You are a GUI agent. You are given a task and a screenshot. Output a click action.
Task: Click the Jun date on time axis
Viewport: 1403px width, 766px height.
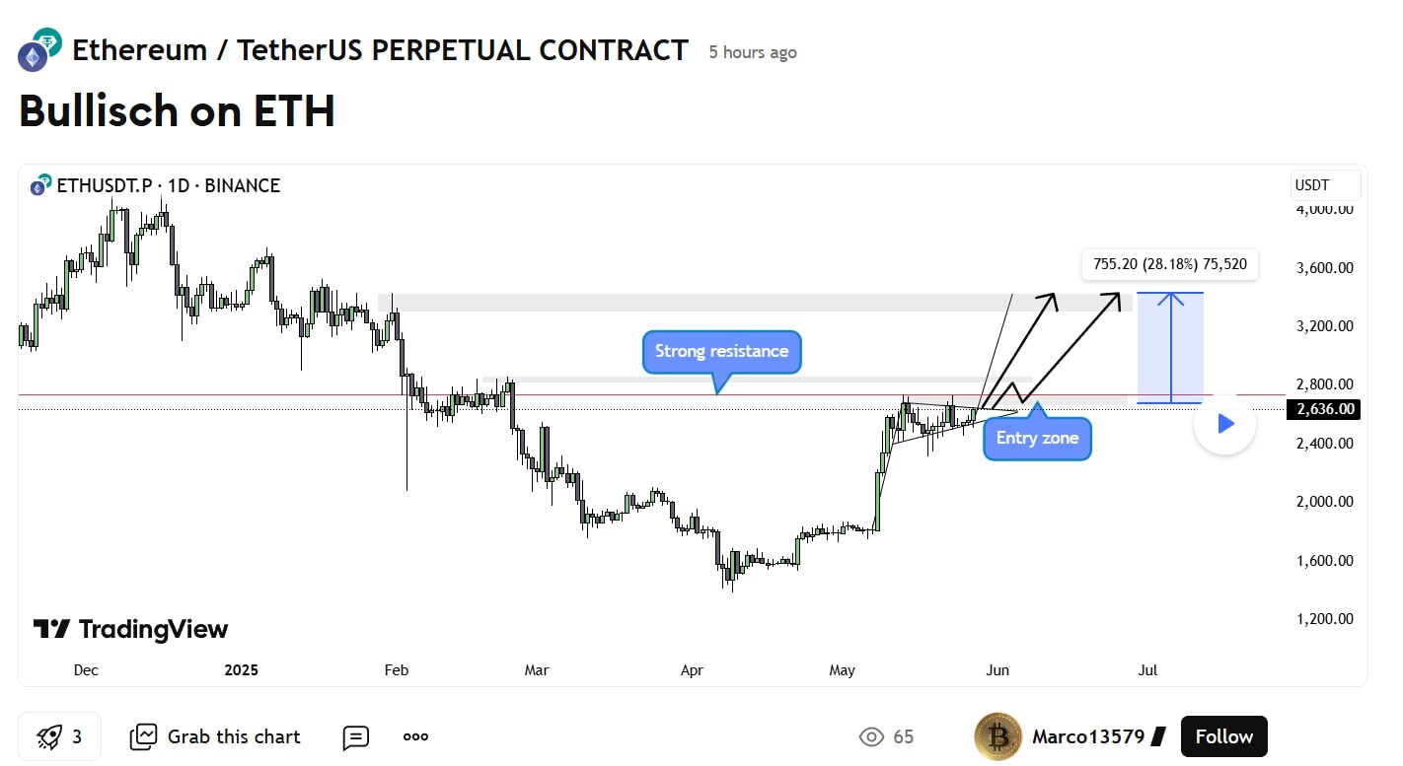tap(997, 670)
